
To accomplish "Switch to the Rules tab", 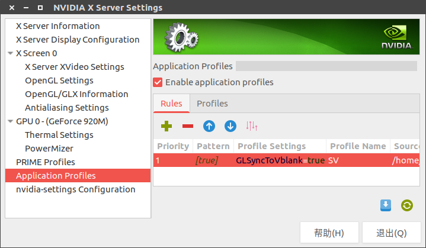I will click(x=171, y=104).
